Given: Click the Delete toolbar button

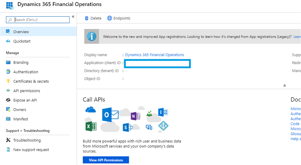Looking at the screenshot, I should tap(93, 18).
